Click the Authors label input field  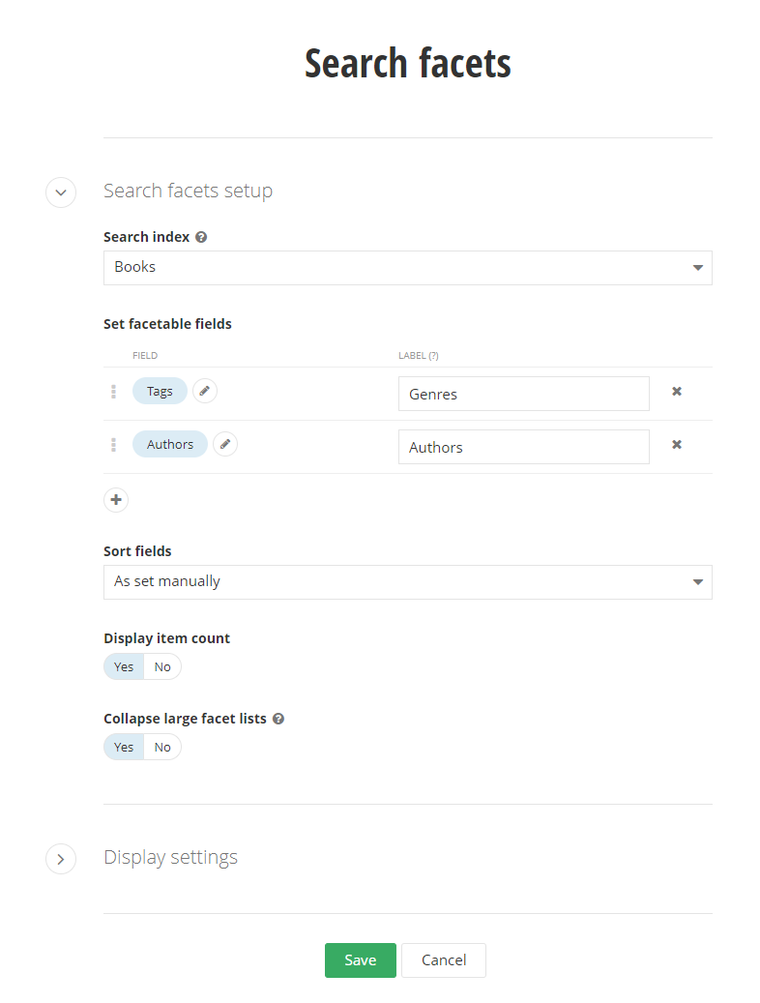tap(523, 447)
